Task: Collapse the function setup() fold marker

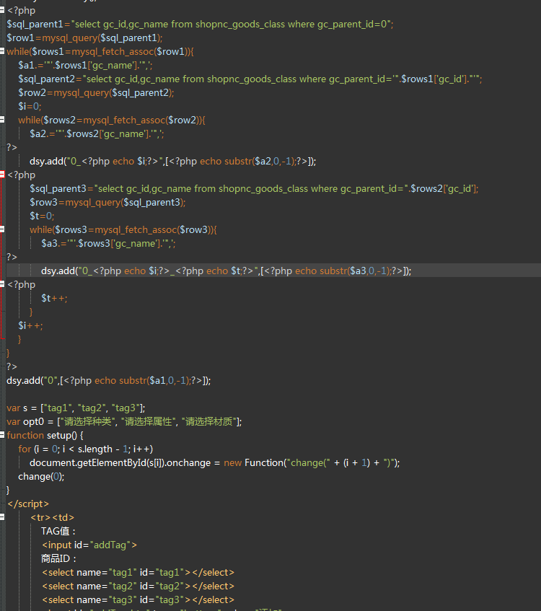Action: click(x=2, y=435)
